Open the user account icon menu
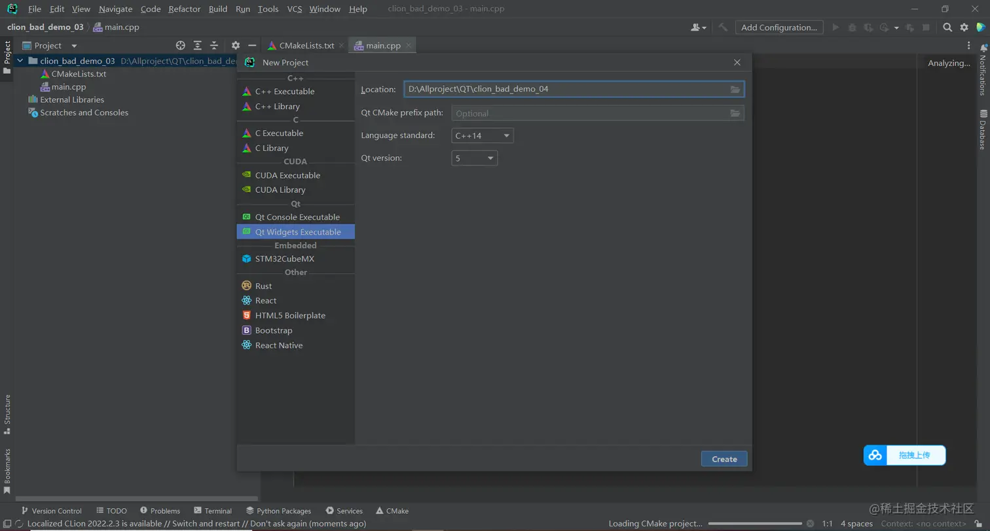 coord(699,27)
